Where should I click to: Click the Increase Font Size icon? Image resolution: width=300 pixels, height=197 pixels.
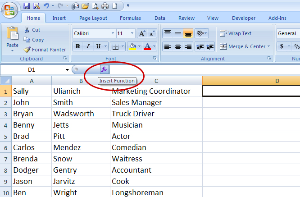coord(142,34)
